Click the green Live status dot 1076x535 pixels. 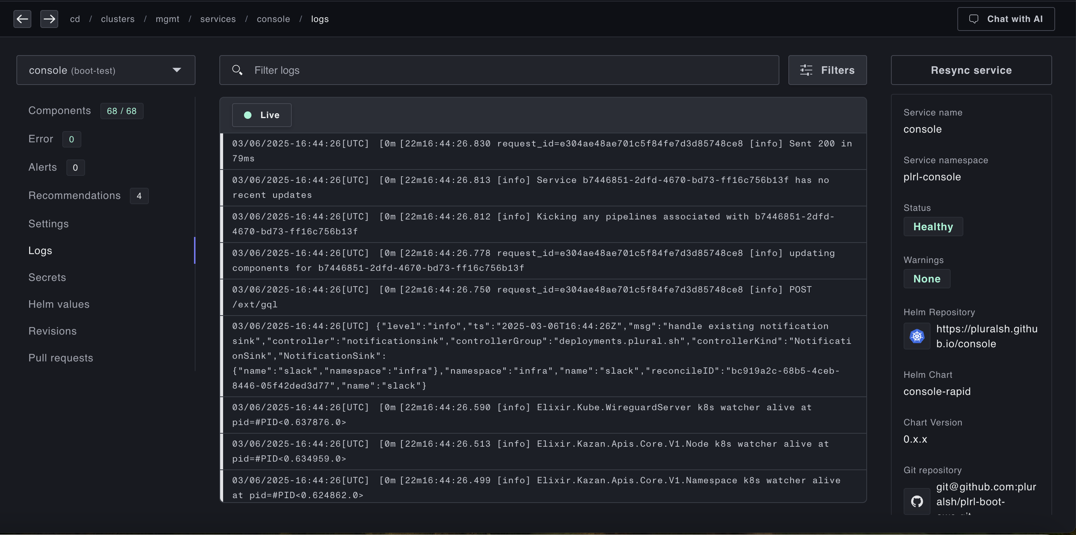248,115
